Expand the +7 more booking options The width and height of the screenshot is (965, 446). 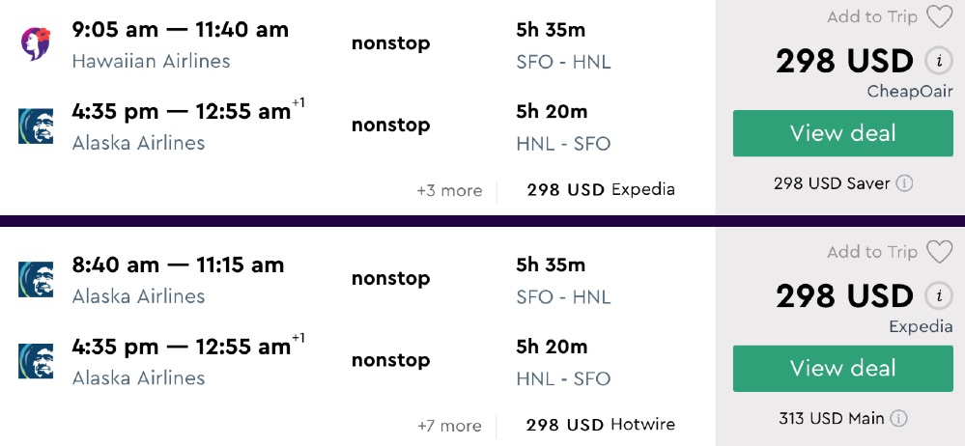(449, 425)
